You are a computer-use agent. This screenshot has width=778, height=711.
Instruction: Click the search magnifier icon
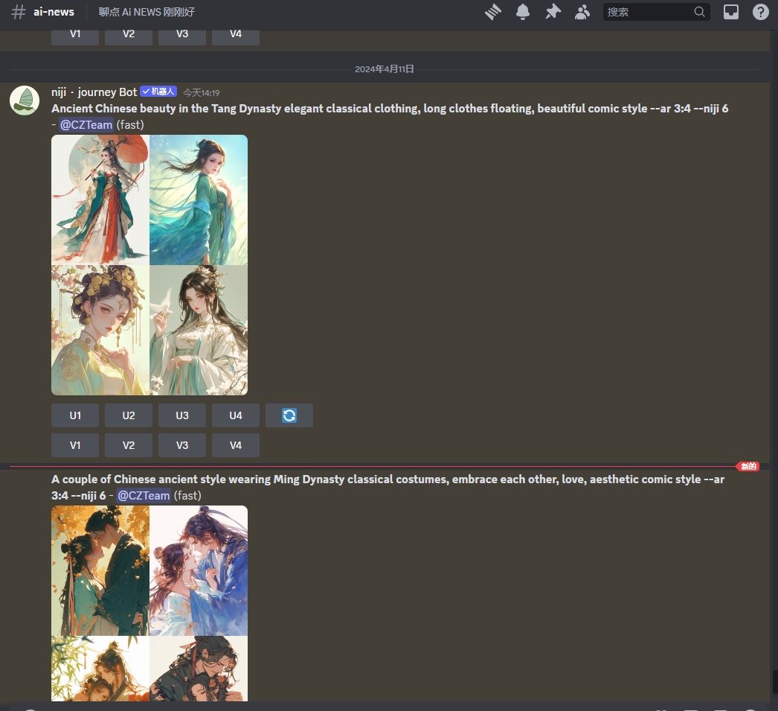(699, 12)
